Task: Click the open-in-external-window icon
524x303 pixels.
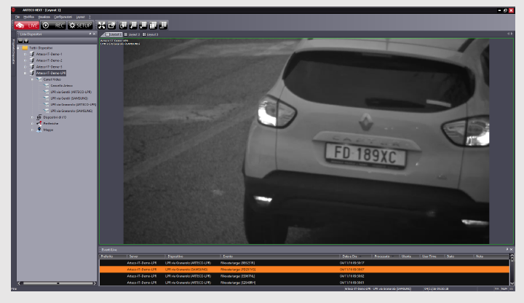Action: click(x=111, y=25)
